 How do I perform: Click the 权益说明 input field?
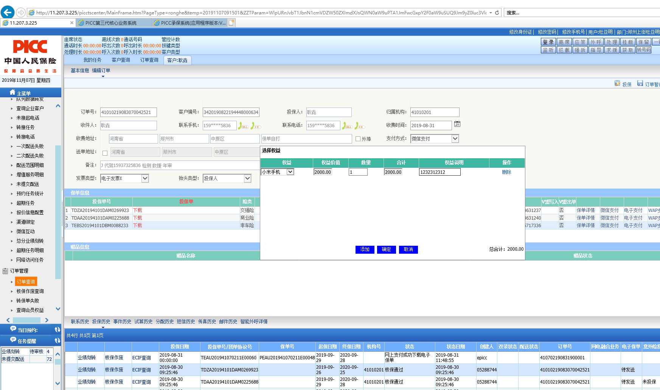439,172
